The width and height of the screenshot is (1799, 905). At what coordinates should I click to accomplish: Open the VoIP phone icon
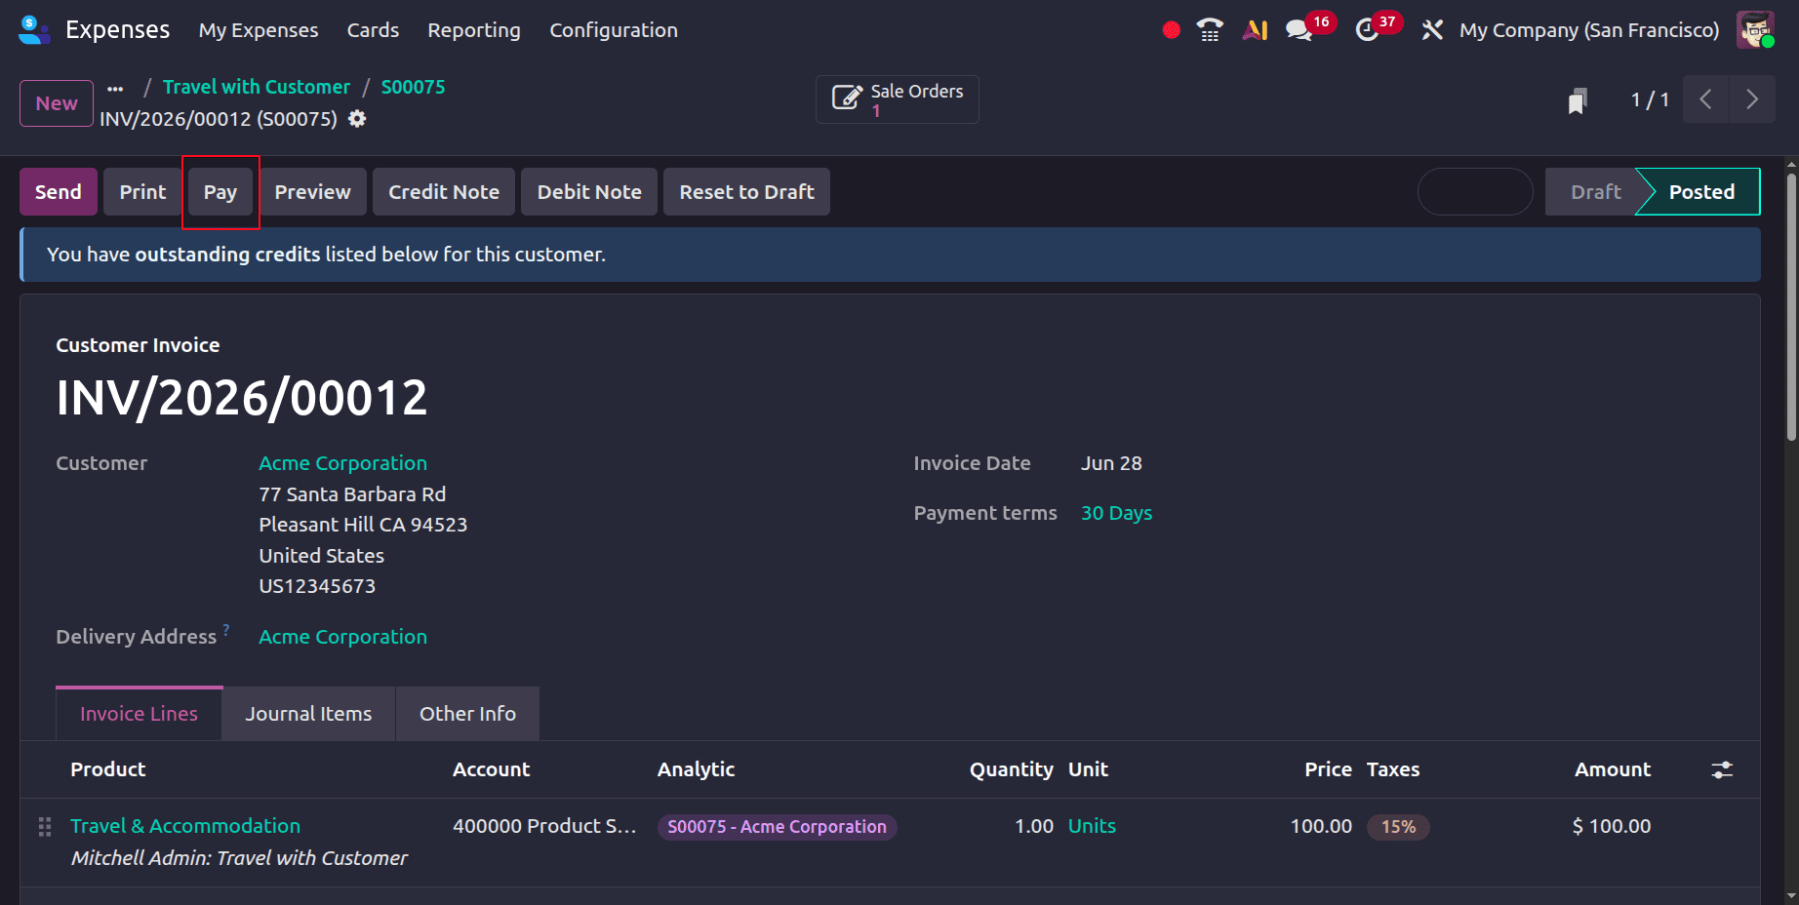(1210, 30)
